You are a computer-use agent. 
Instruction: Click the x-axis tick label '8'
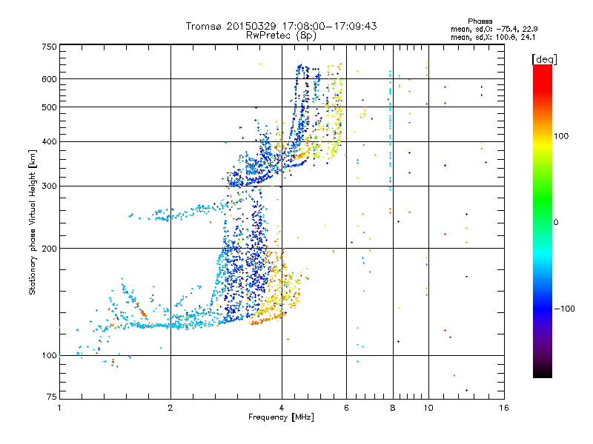pyautogui.click(x=393, y=408)
